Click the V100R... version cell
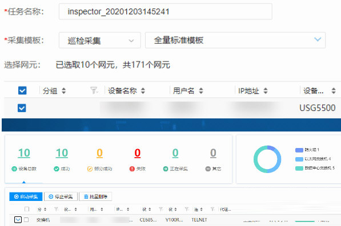Viewport: 341px width, 226px height. pos(174,220)
